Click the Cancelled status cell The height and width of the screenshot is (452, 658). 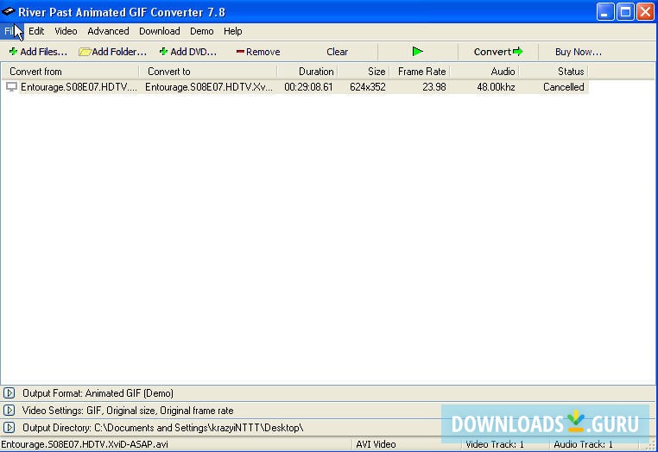pos(564,87)
